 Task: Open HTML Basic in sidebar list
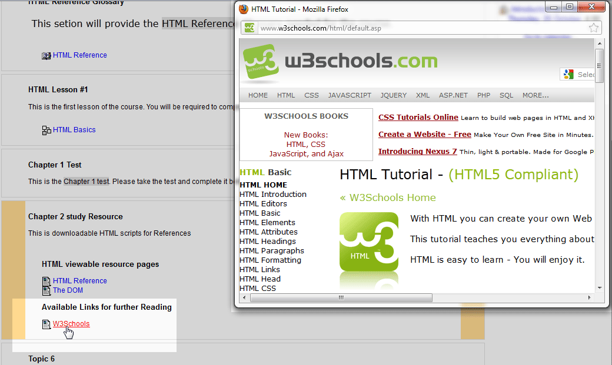(x=260, y=213)
